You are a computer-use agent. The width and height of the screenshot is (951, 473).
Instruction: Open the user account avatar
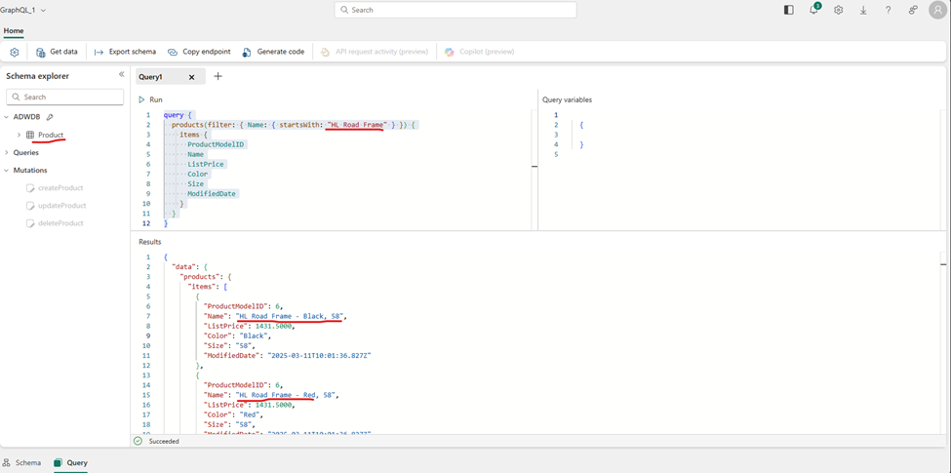pos(937,10)
